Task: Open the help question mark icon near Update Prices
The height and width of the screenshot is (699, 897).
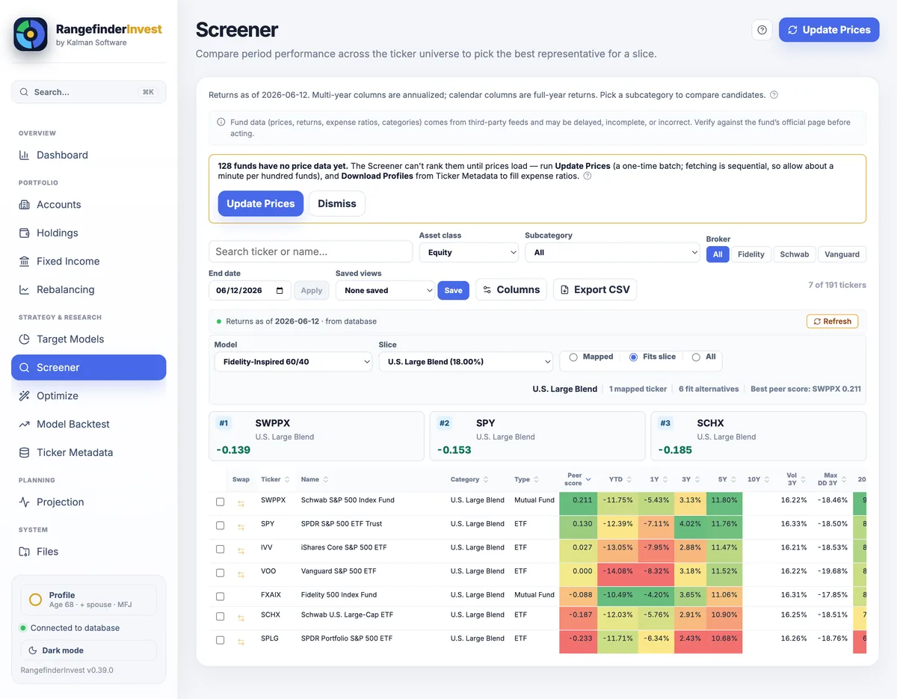Action: 762,30
